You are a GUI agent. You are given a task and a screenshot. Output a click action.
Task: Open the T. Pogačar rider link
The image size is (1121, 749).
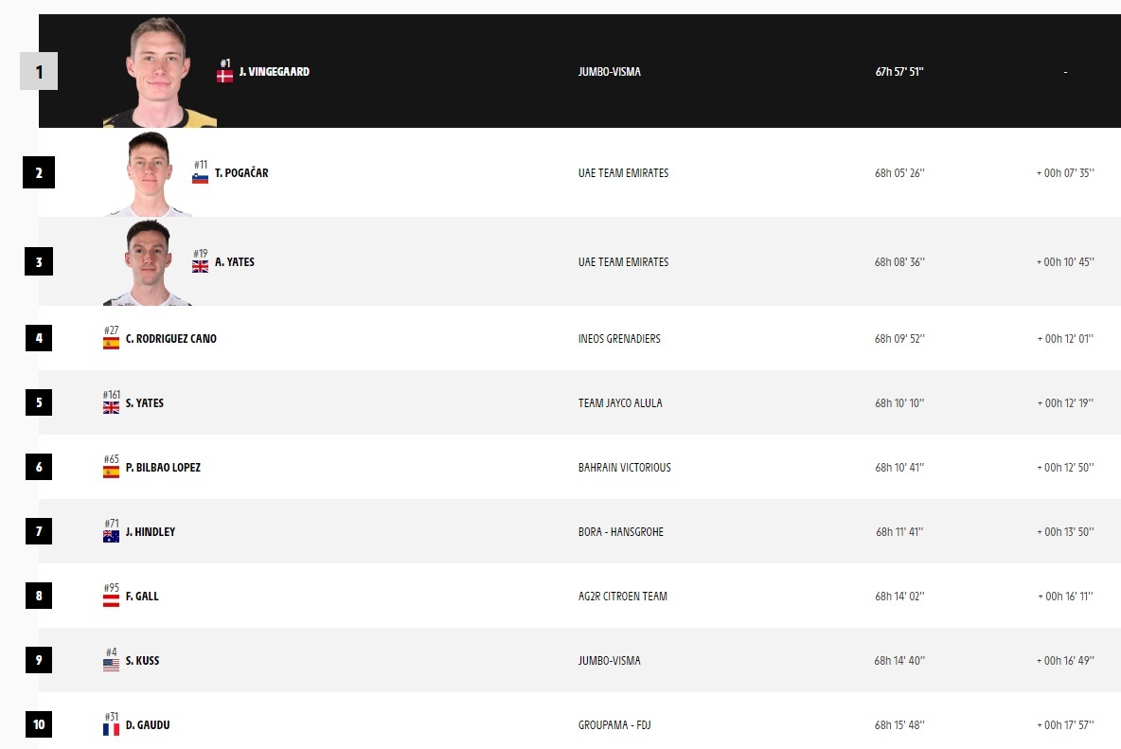241,173
